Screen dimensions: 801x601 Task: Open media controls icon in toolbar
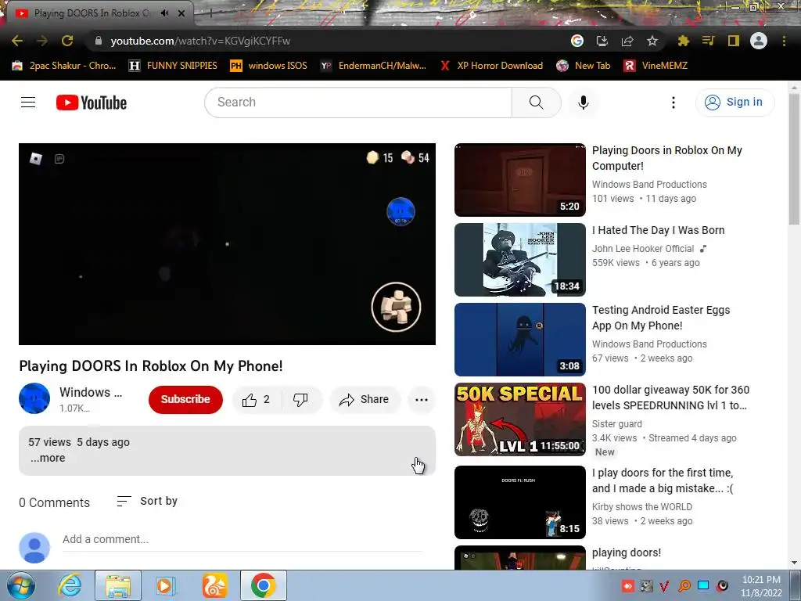click(x=708, y=41)
